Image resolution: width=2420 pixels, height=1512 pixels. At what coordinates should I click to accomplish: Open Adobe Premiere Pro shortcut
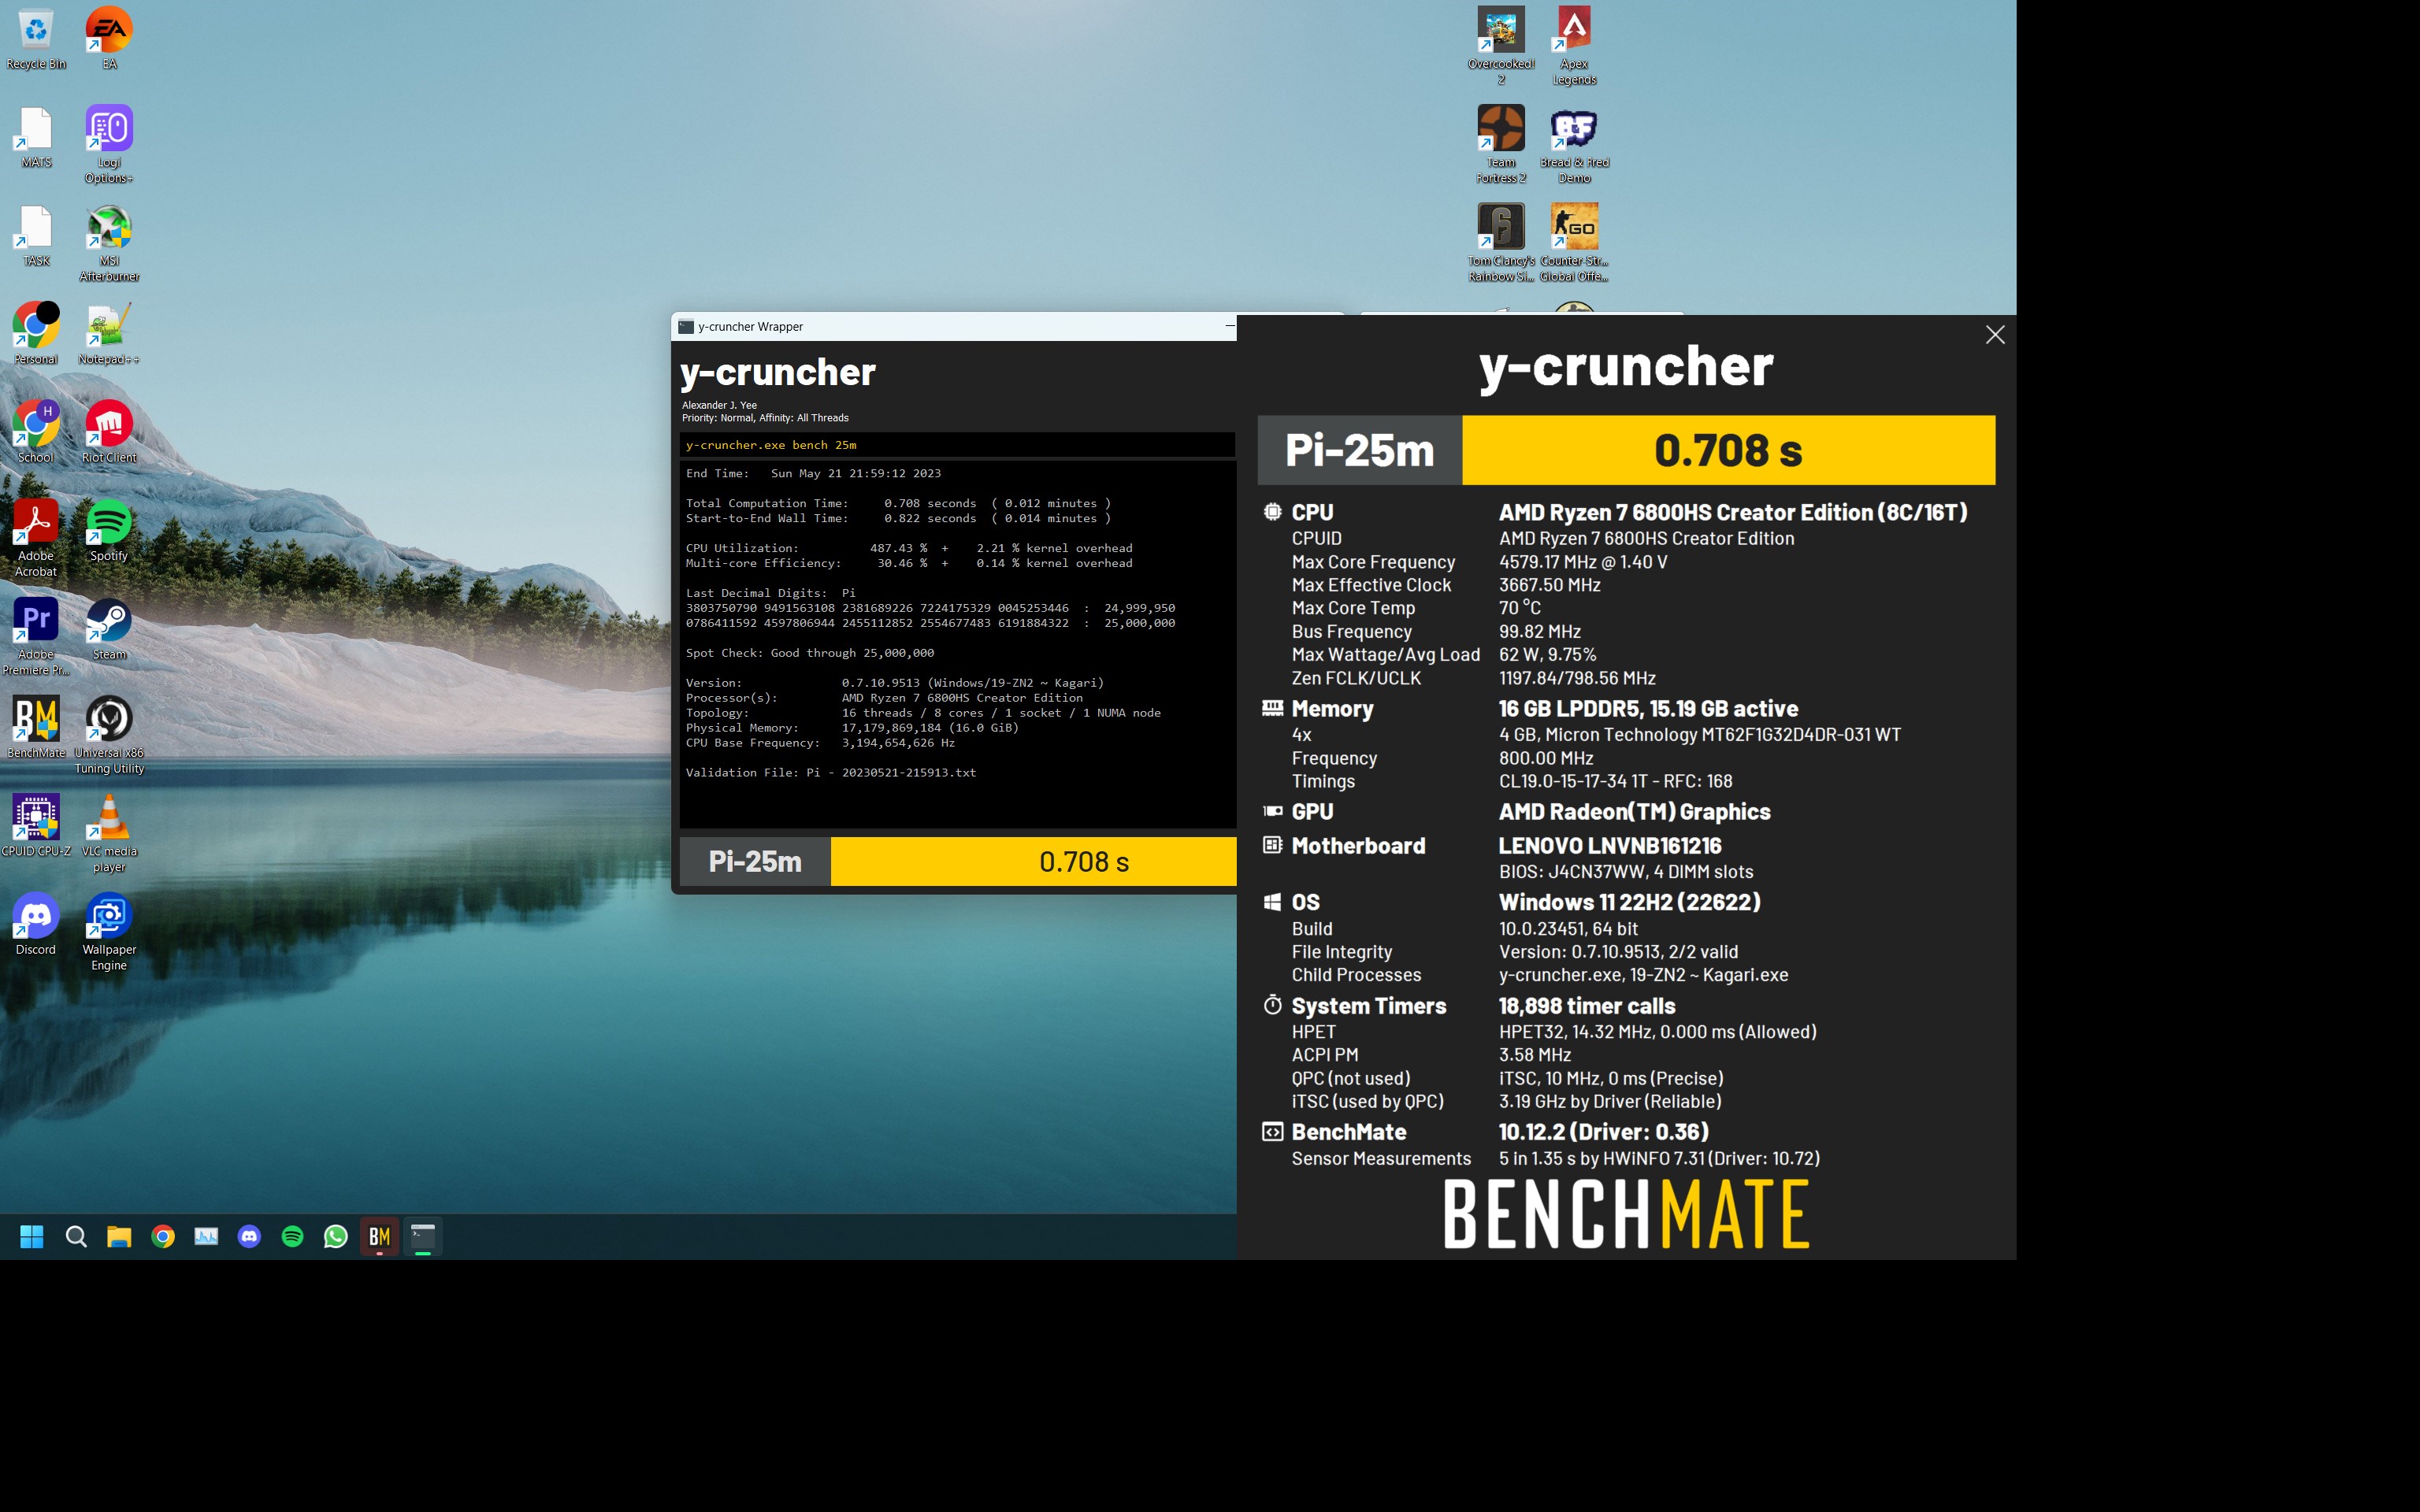coord(36,637)
